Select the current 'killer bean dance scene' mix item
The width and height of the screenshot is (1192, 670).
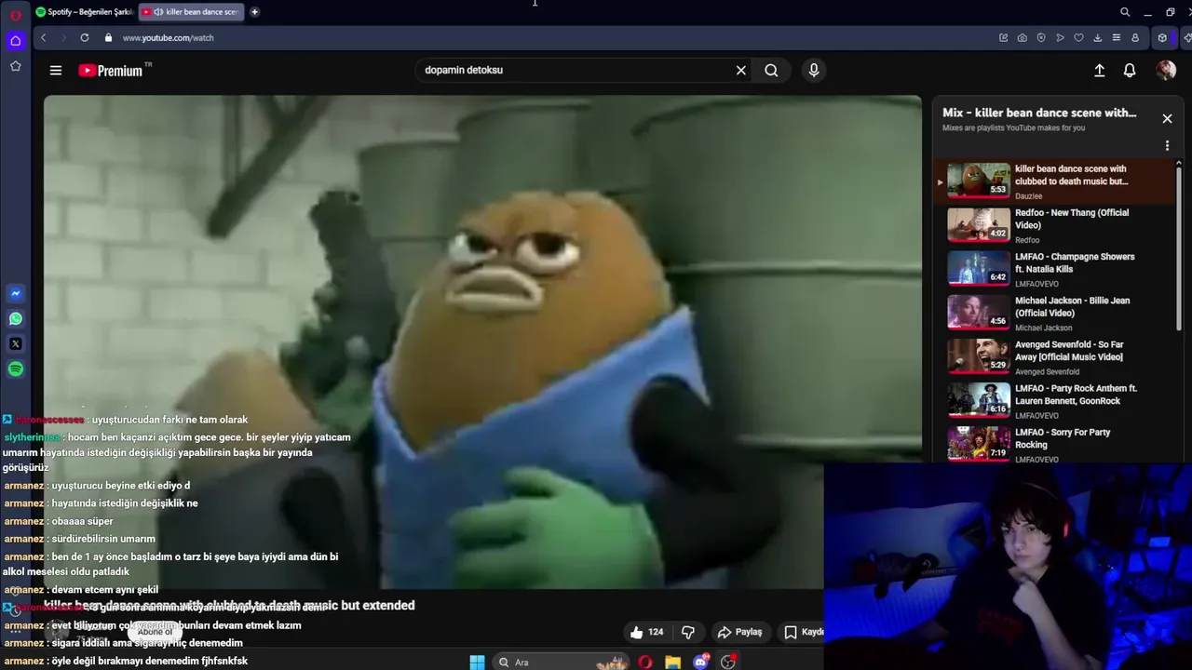[1052, 181]
